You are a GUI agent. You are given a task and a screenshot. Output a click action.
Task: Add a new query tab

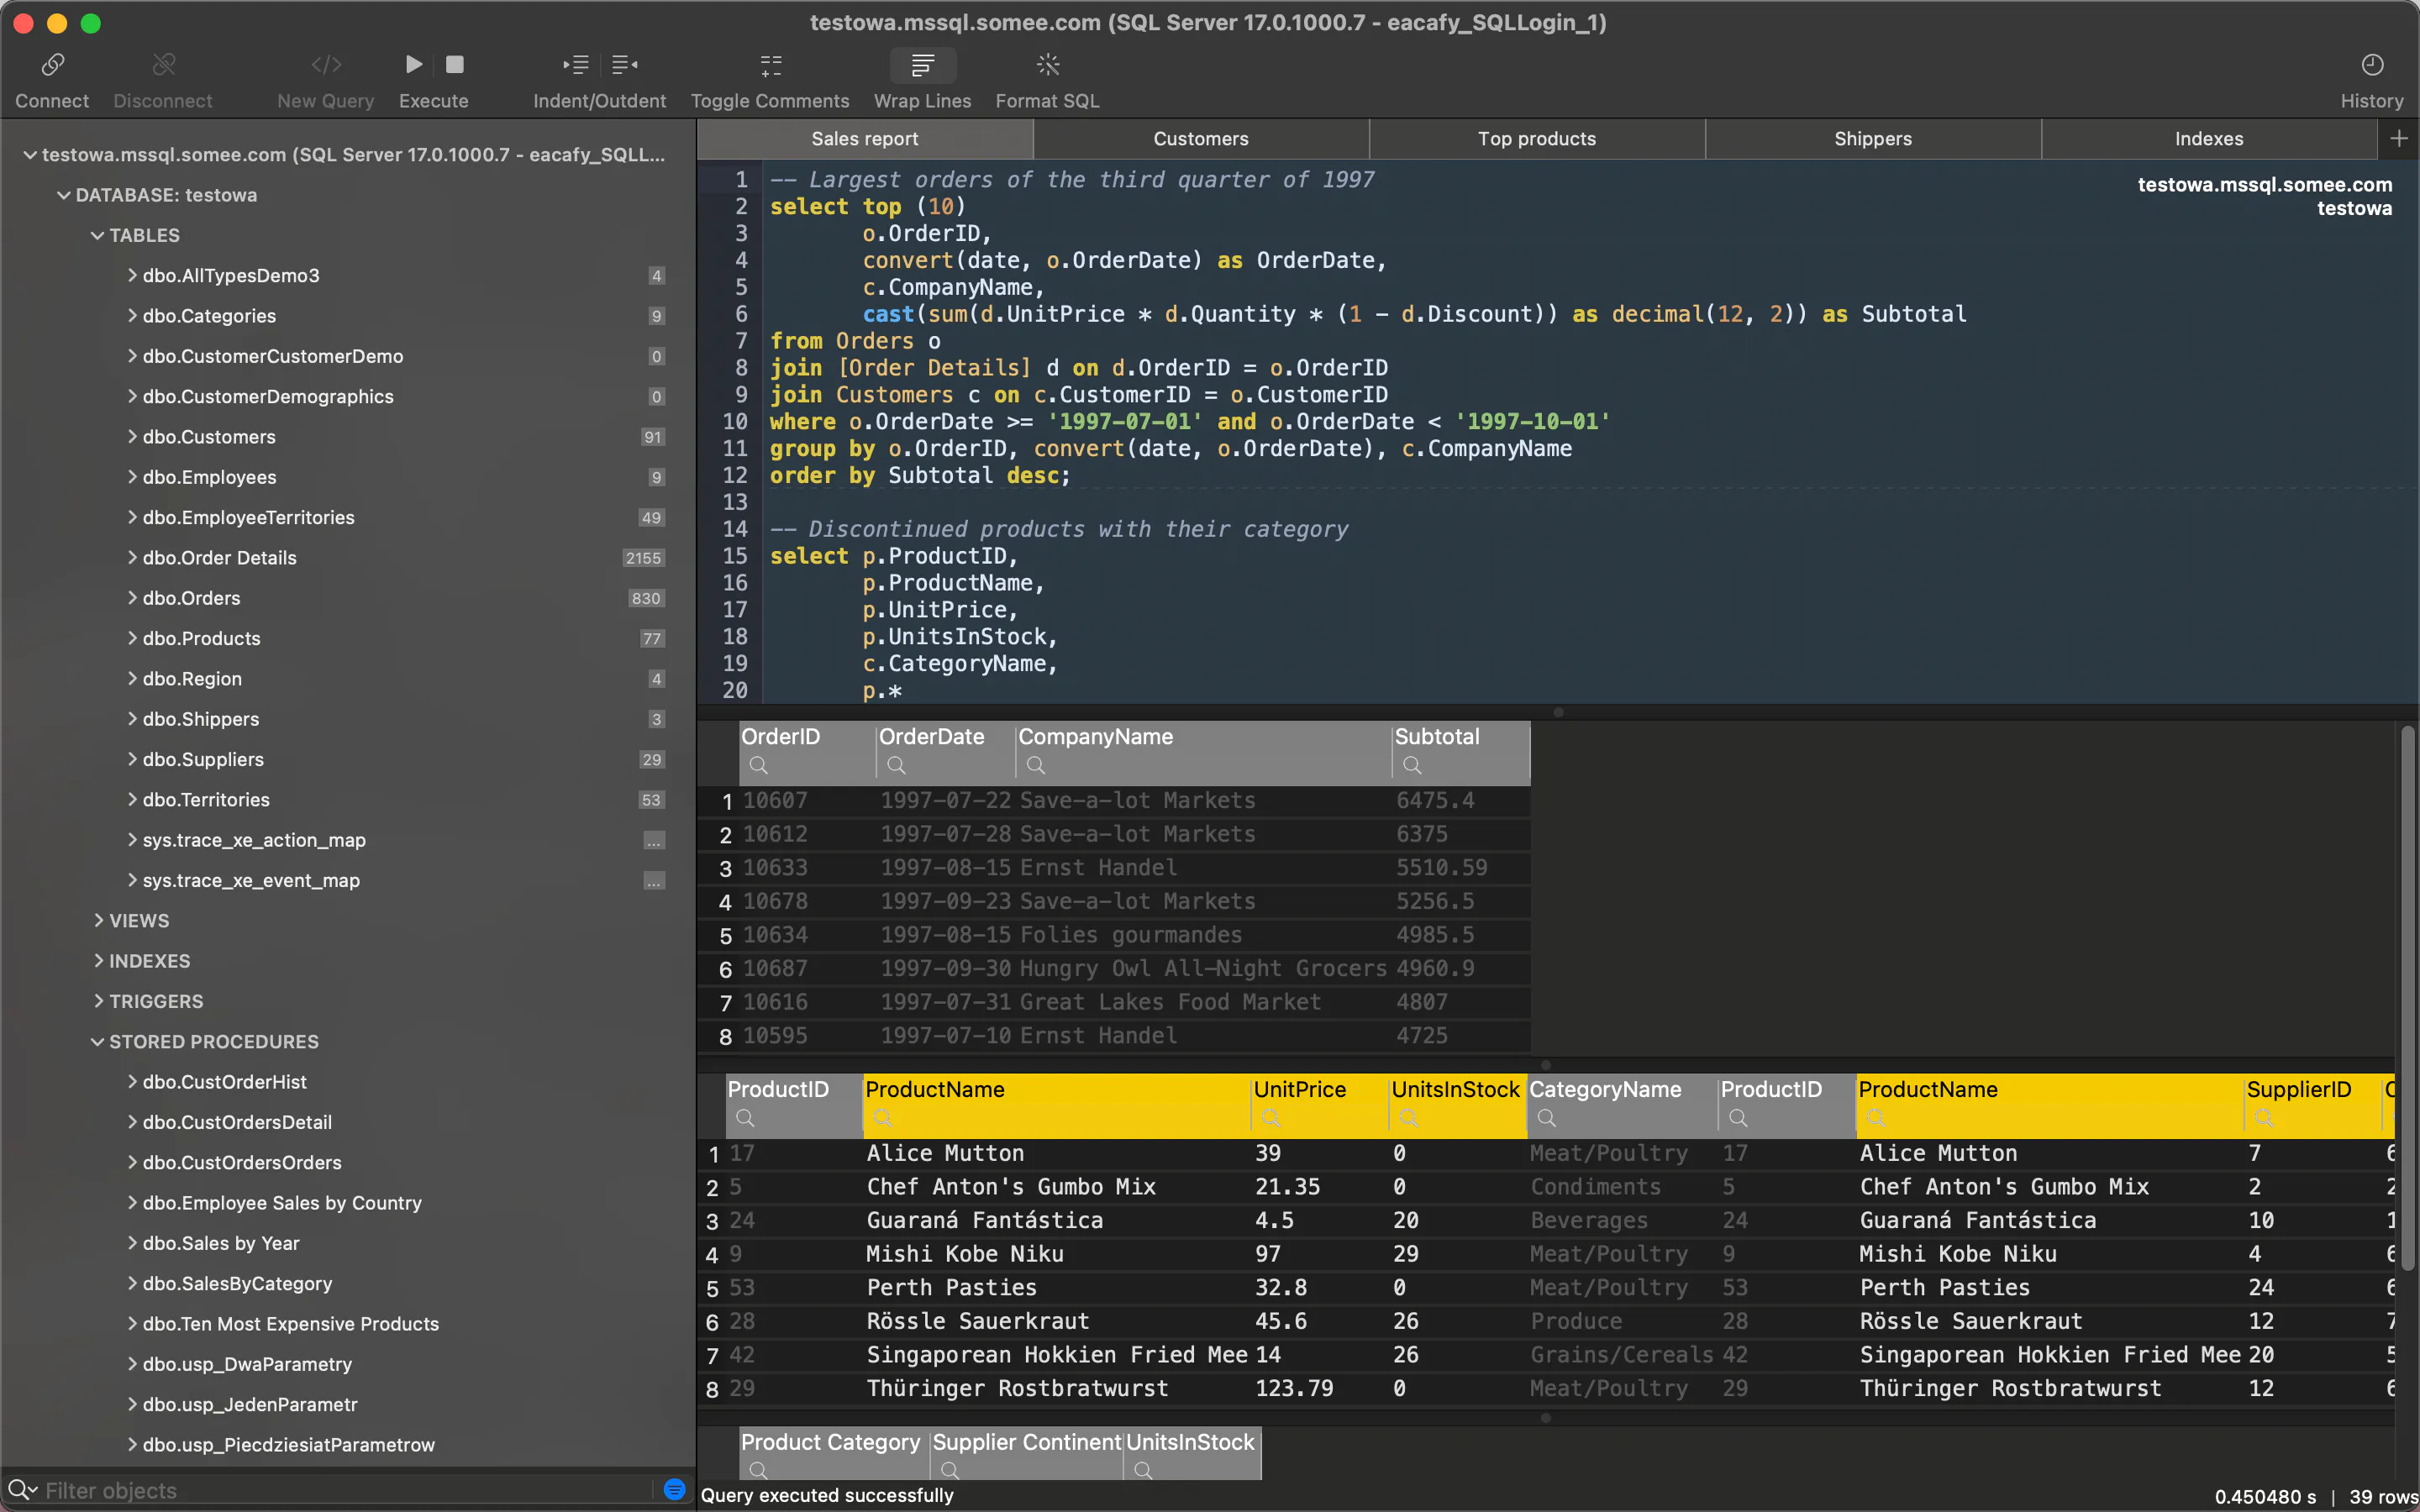[x=2398, y=138]
